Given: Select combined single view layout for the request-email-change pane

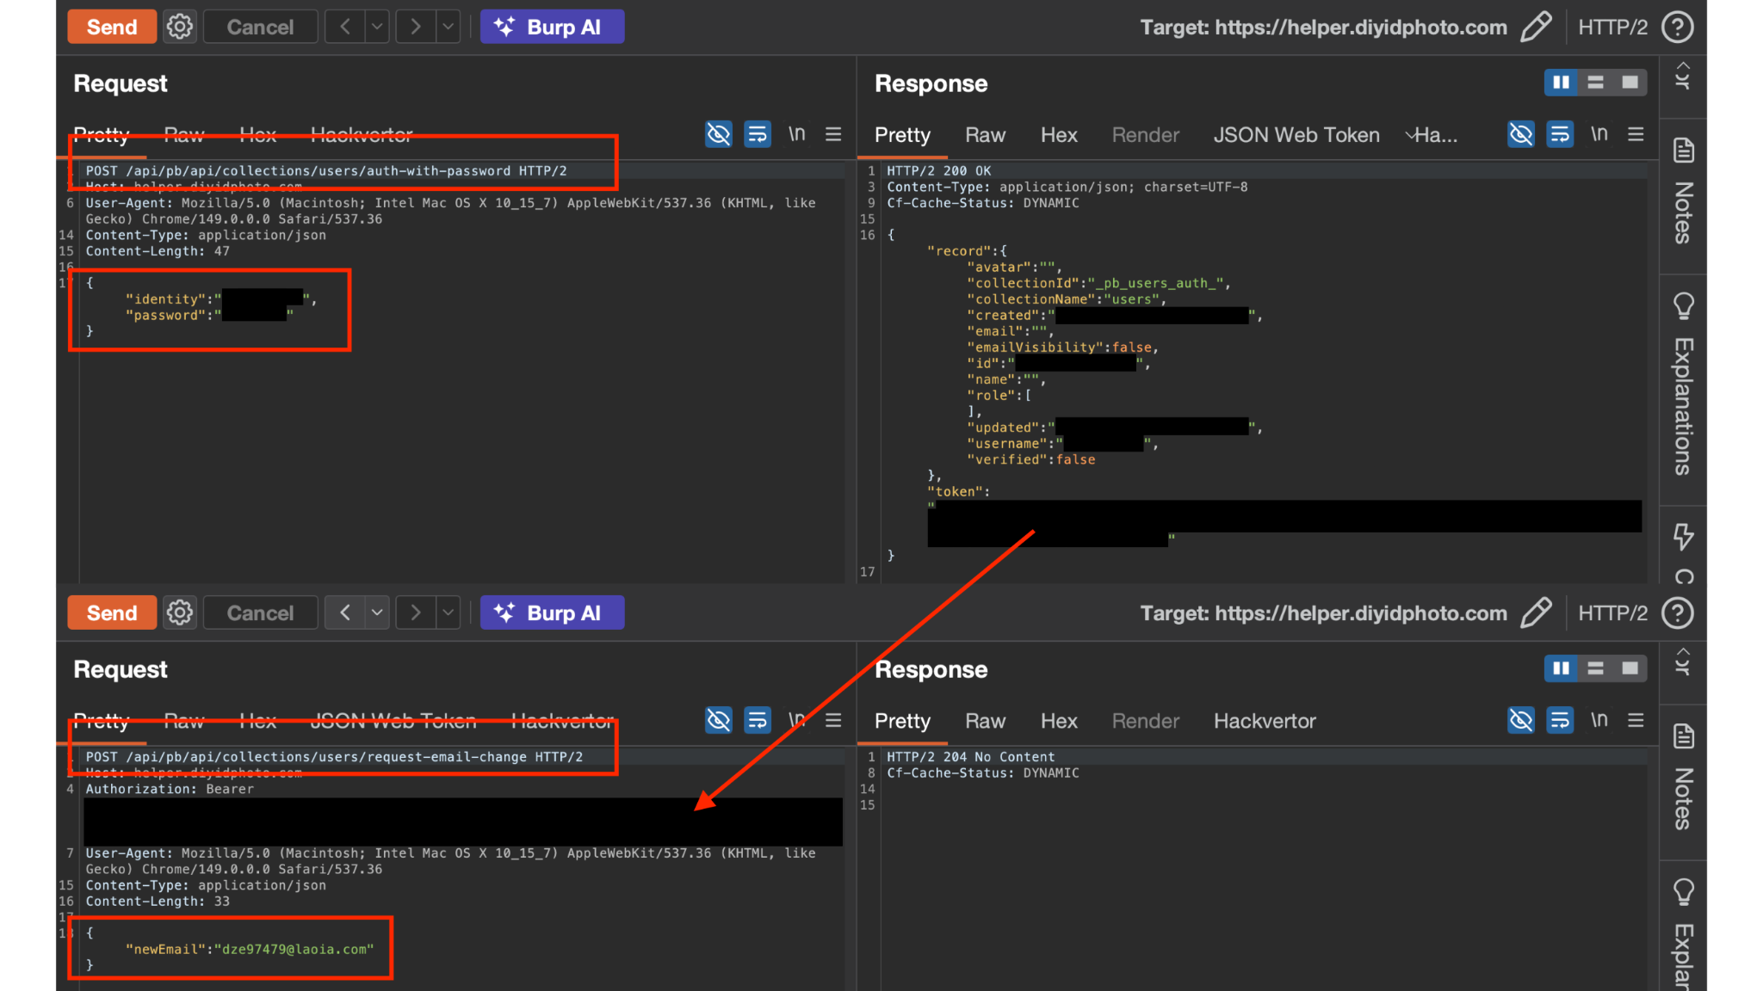Looking at the screenshot, I should click(x=1630, y=668).
